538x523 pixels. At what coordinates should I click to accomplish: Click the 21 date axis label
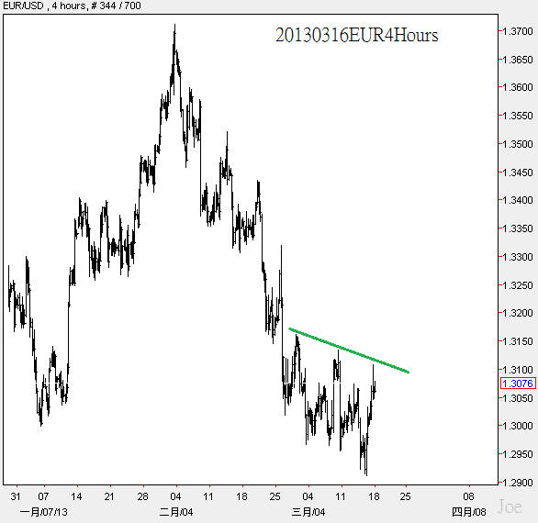(109, 496)
